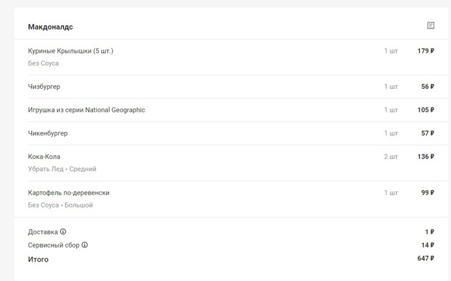
Task: Click the Чикенбургер order item
Action: click(x=48, y=133)
